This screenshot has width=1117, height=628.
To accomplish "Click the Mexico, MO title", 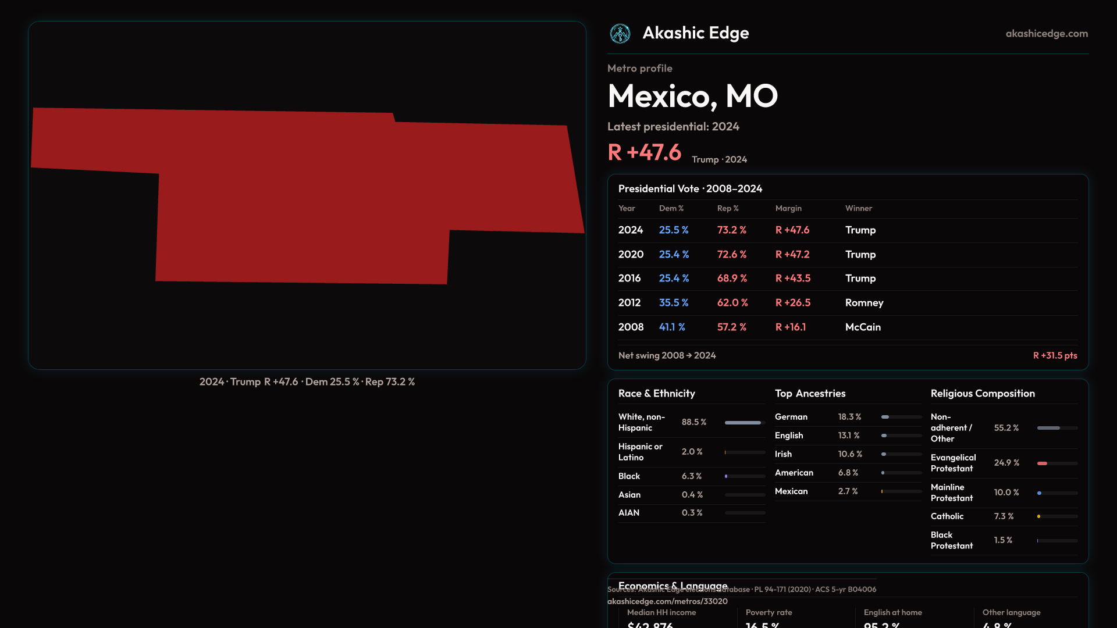I will pyautogui.click(x=692, y=96).
